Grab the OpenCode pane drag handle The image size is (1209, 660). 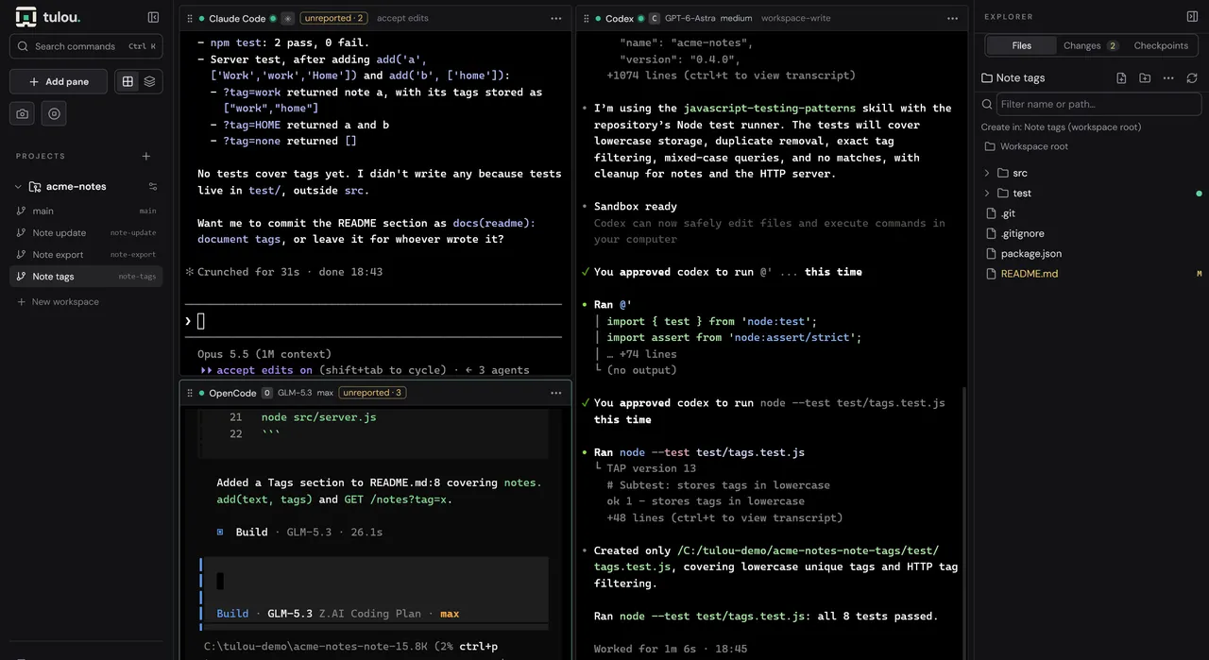click(x=190, y=393)
